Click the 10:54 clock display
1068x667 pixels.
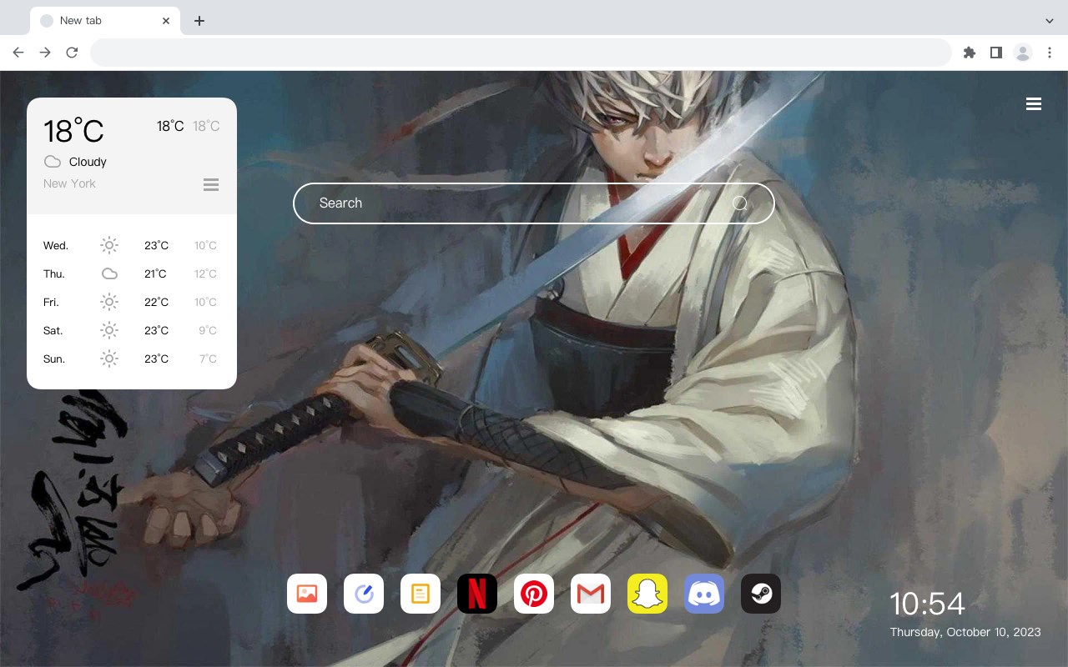[x=927, y=604]
